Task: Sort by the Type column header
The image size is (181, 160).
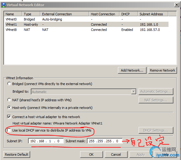Action: pyautogui.click(x=31, y=14)
